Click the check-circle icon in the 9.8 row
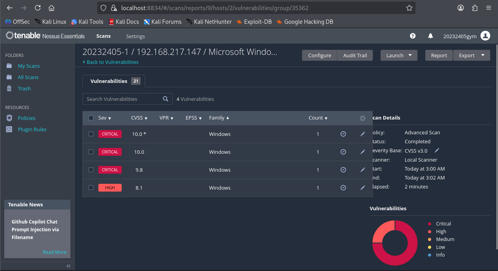Screen dimensions: 498x271 pos(343,170)
